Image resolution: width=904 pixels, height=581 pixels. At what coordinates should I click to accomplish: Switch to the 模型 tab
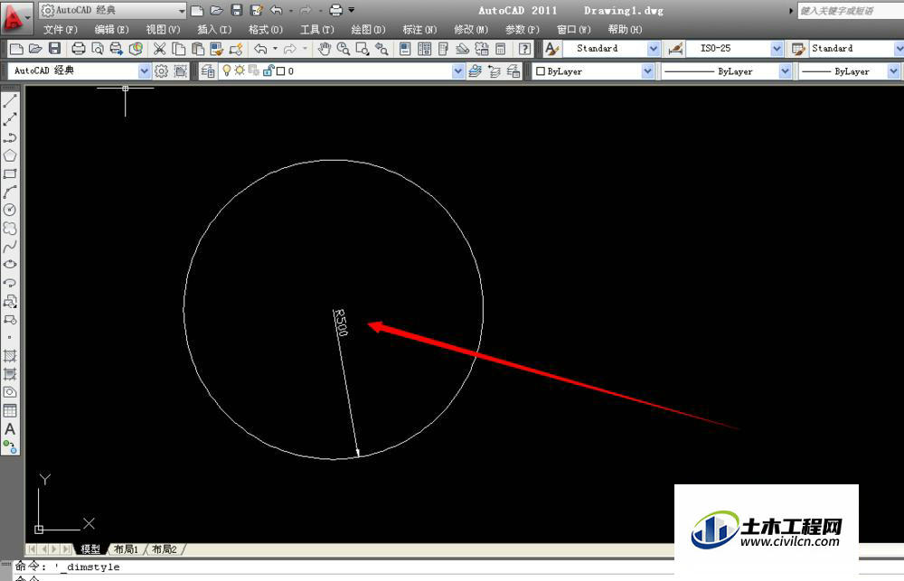(x=90, y=549)
